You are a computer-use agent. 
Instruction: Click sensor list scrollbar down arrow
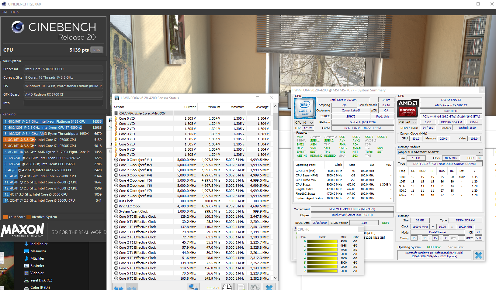(x=275, y=278)
